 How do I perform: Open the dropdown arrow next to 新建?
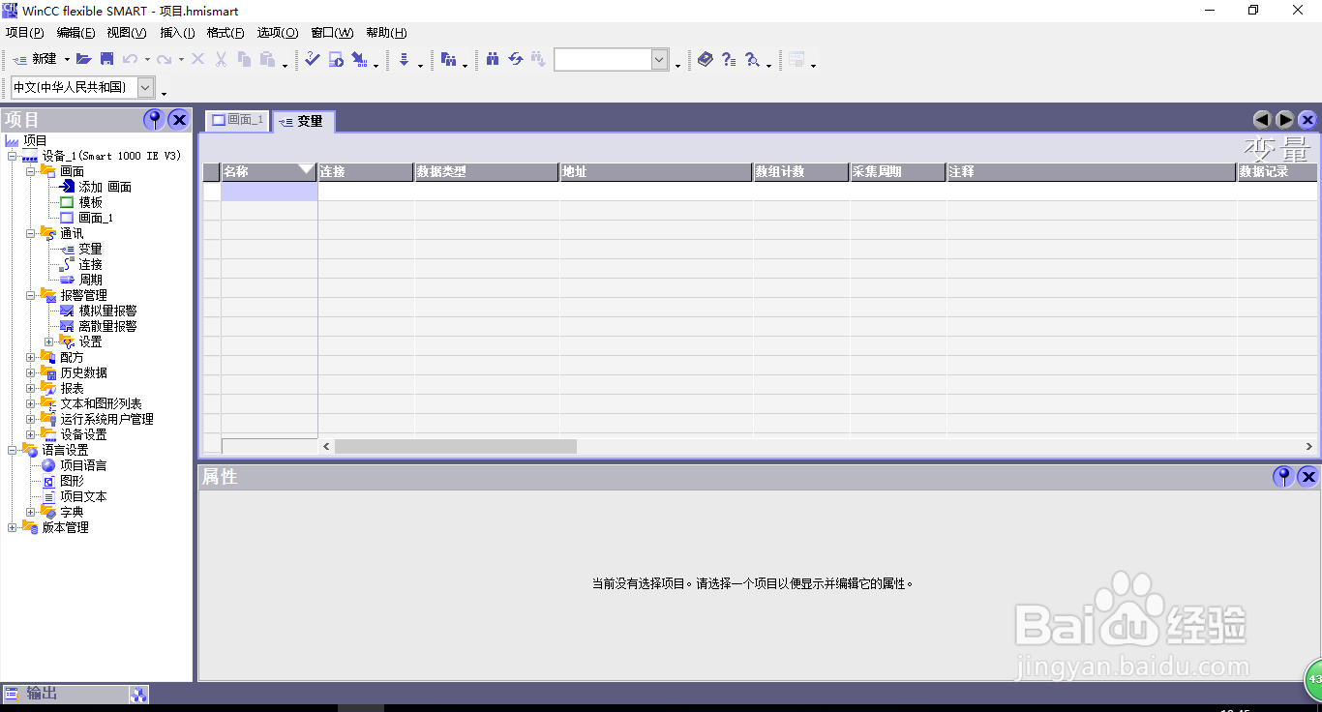[67, 60]
